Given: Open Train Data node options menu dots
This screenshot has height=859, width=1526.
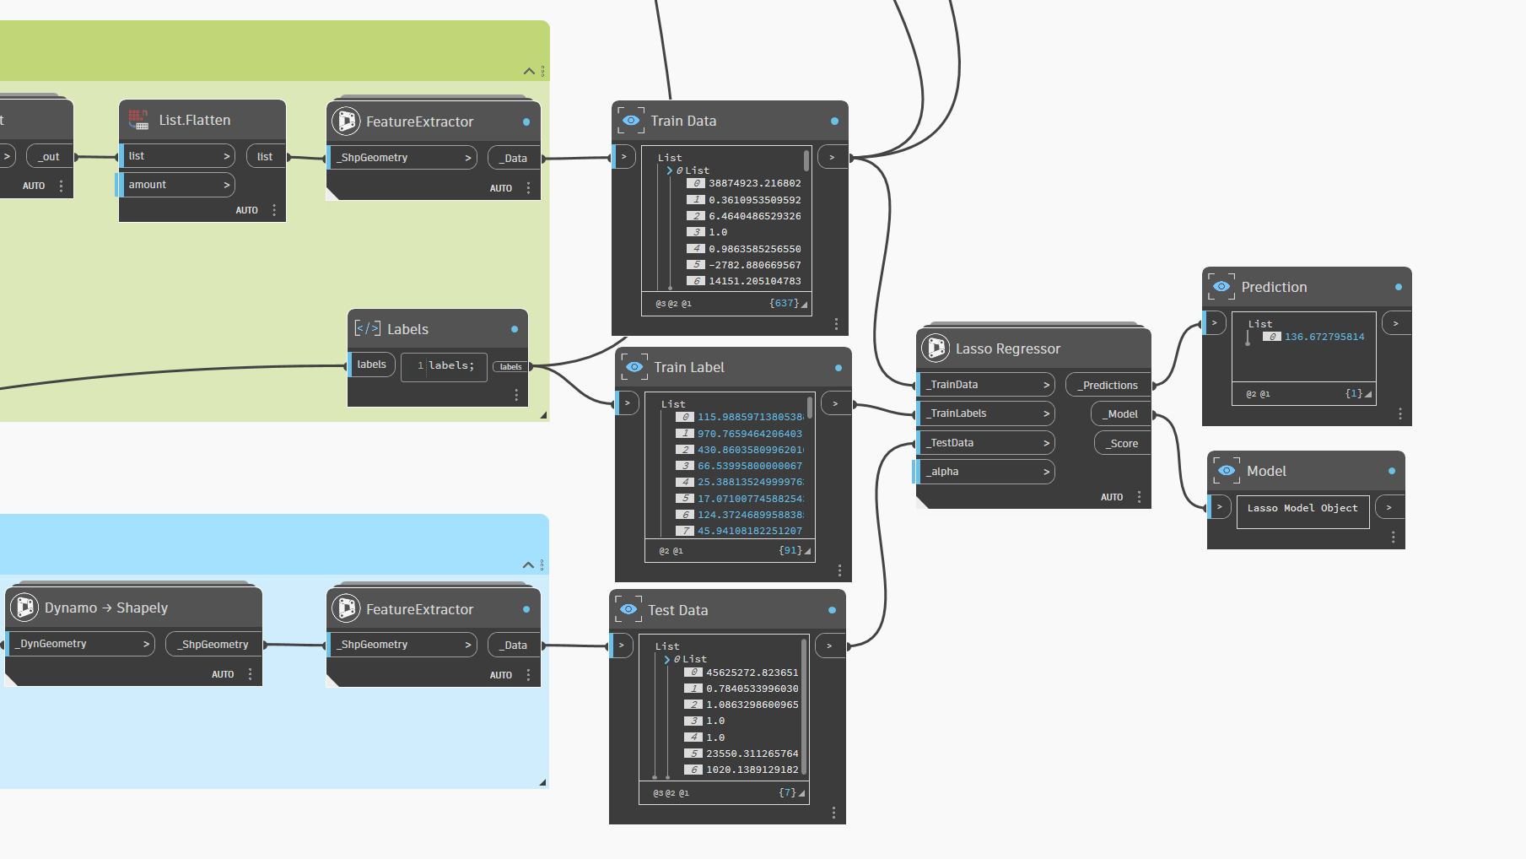Looking at the screenshot, I should click(x=836, y=324).
